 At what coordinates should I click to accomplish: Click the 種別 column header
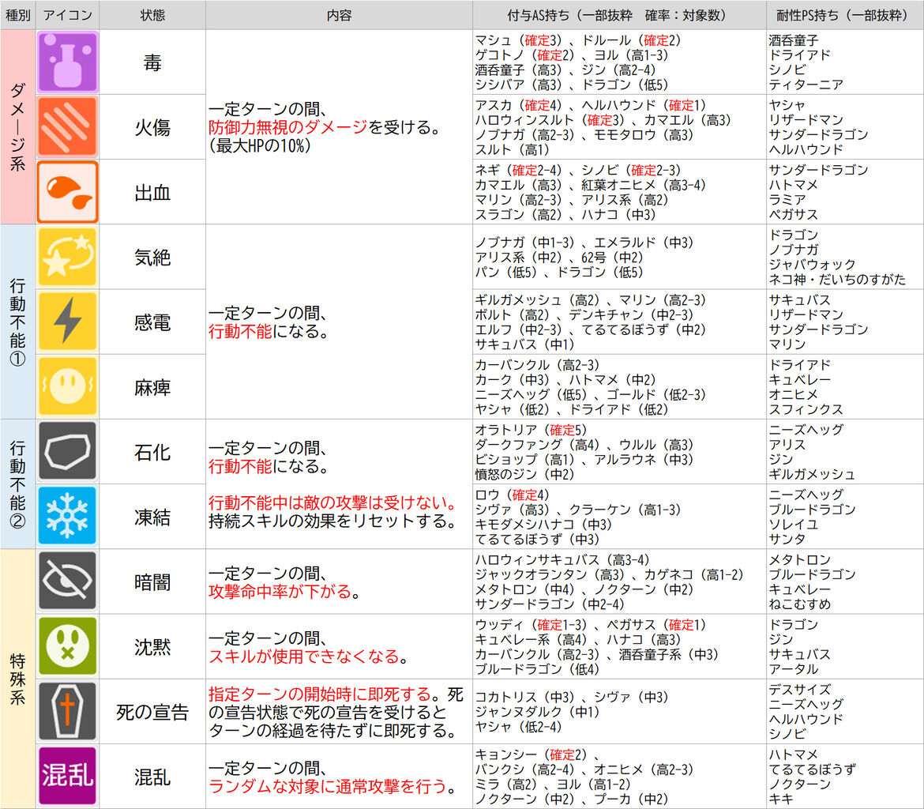click(x=17, y=15)
